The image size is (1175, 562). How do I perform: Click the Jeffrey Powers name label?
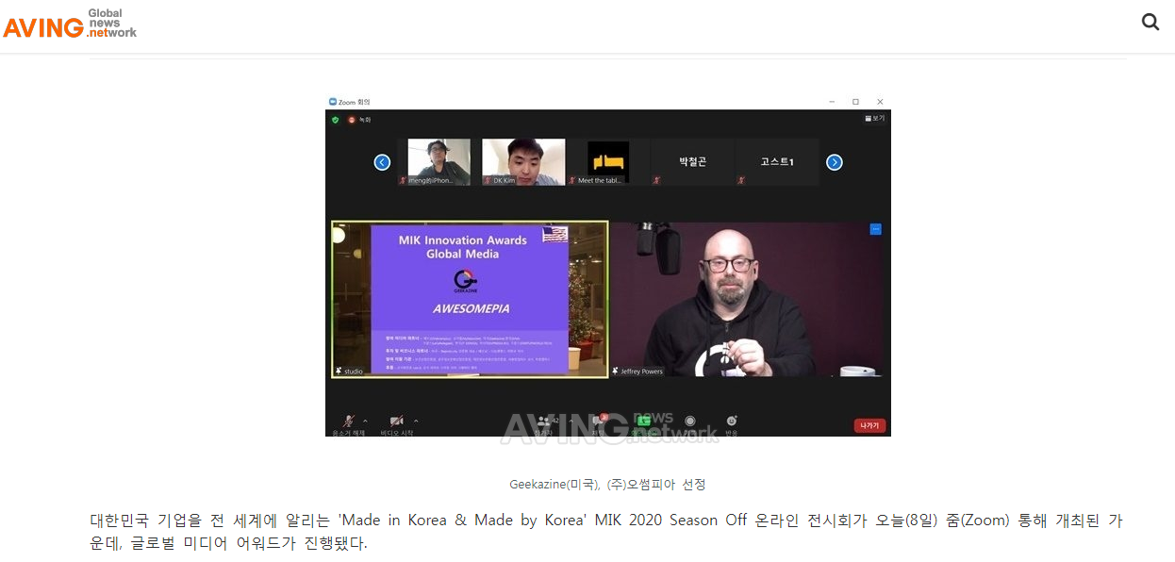[641, 372]
